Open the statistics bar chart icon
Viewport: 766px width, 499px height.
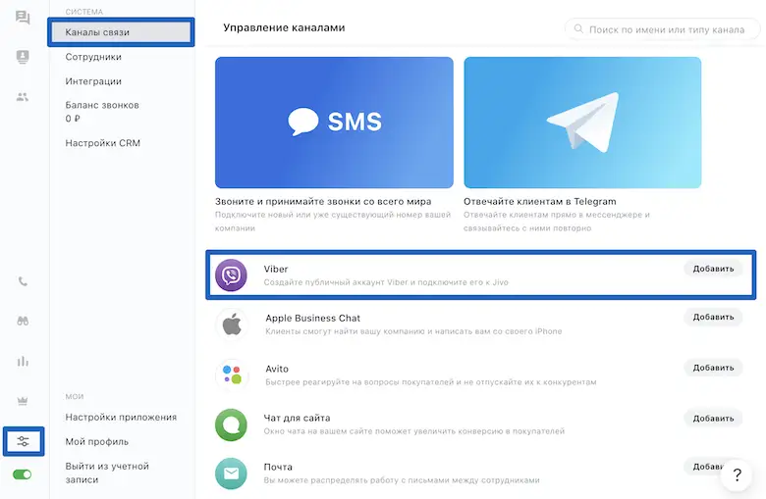tap(23, 361)
